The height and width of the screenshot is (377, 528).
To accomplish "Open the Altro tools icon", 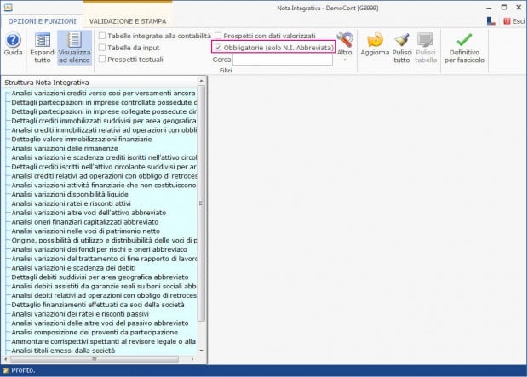I will [x=345, y=40].
